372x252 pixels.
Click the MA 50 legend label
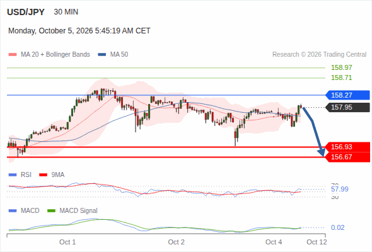(x=119, y=55)
